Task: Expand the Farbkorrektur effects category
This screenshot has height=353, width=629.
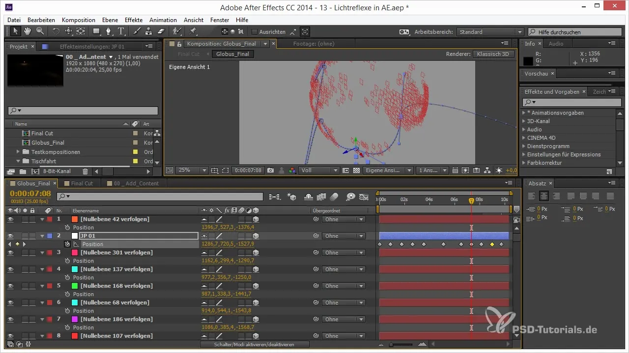Action: pyautogui.click(x=524, y=163)
